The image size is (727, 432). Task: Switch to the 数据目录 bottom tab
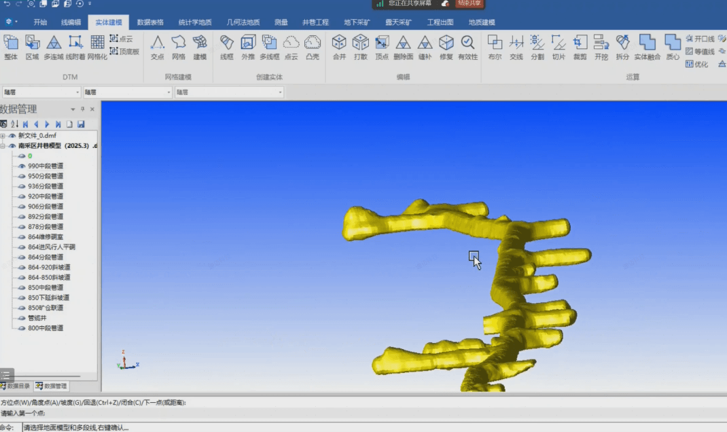(x=16, y=386)
